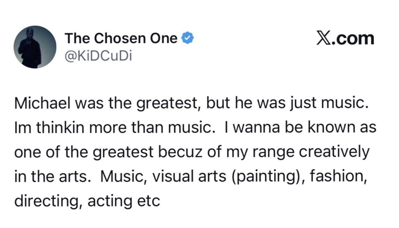This screenshot has width=399, height=228.
Task: Open The Chosen One profile name
Action: pos(121,39)
